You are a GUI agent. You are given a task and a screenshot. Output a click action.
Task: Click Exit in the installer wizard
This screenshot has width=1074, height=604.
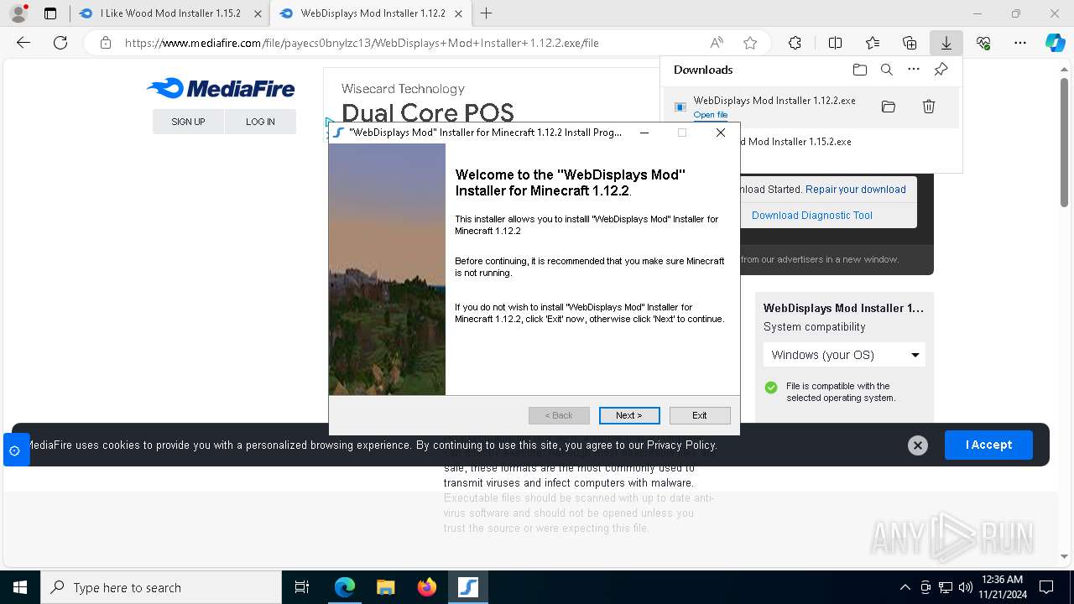click(x=700, y=415)
